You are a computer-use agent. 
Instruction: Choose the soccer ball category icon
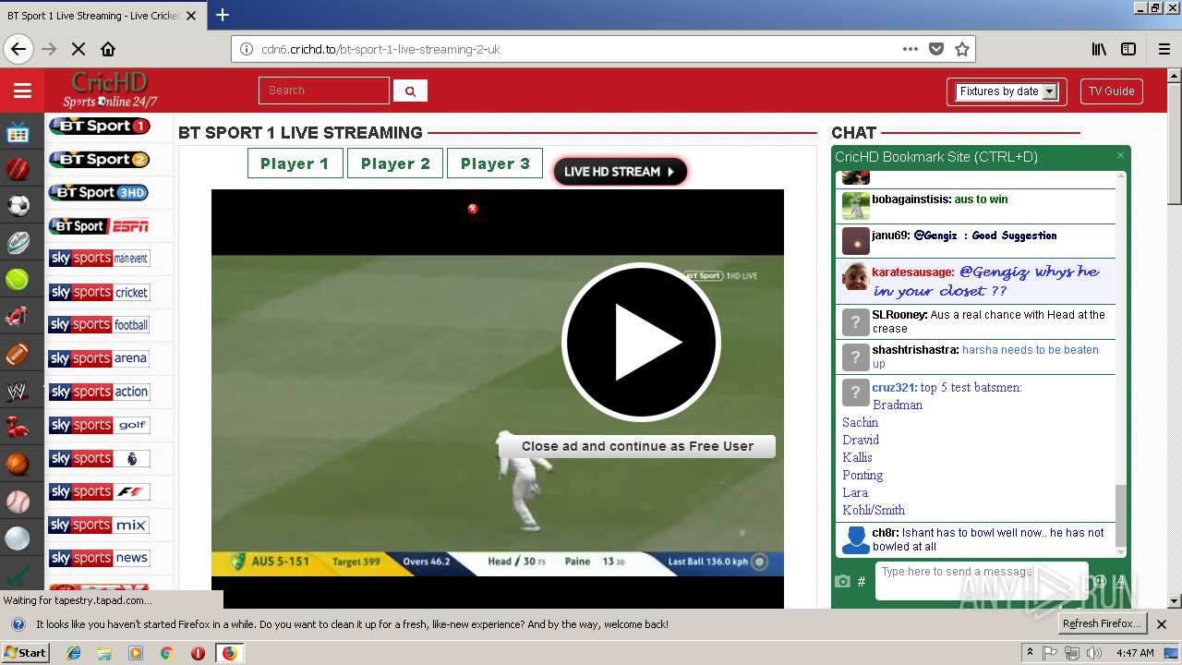click(x=18, y=206)
